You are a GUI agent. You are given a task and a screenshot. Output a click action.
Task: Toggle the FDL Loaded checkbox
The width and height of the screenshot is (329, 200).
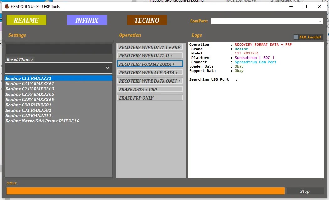point(296,37)
